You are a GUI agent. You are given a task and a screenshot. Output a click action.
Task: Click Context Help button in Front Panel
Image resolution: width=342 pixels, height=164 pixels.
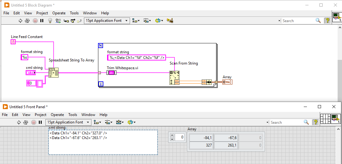click(315, 122)
